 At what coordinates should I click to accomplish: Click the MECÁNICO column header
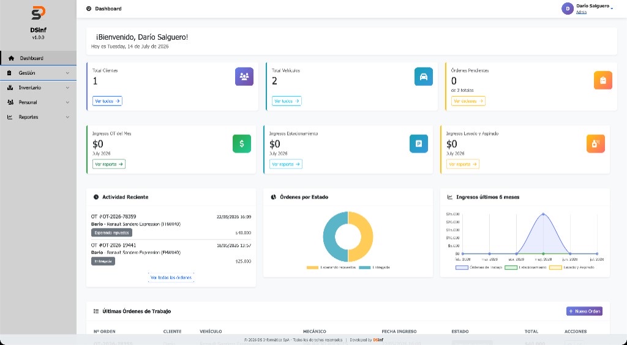coord(314,332)
